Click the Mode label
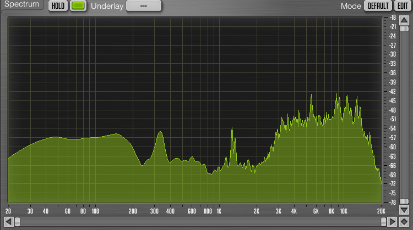This screenshot has width=413, height=230. [x=350, y=6]
